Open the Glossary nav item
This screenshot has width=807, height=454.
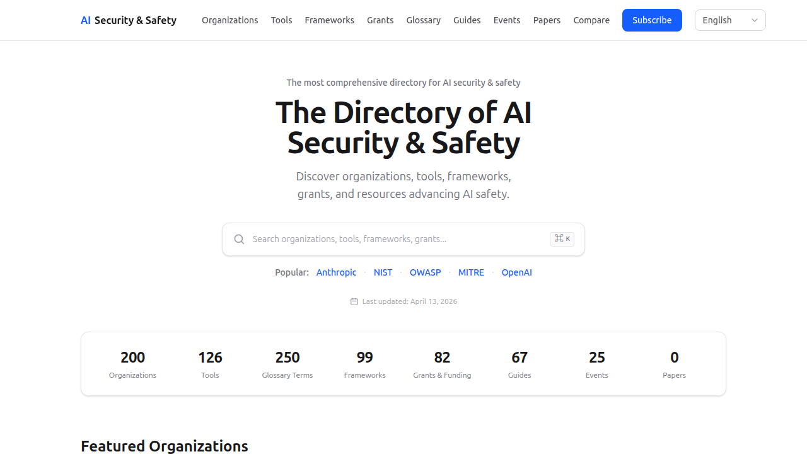coord(424,20)
